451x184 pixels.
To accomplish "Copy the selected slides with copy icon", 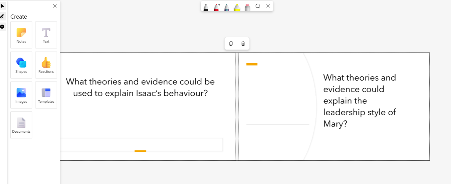I will coord(231,44).
